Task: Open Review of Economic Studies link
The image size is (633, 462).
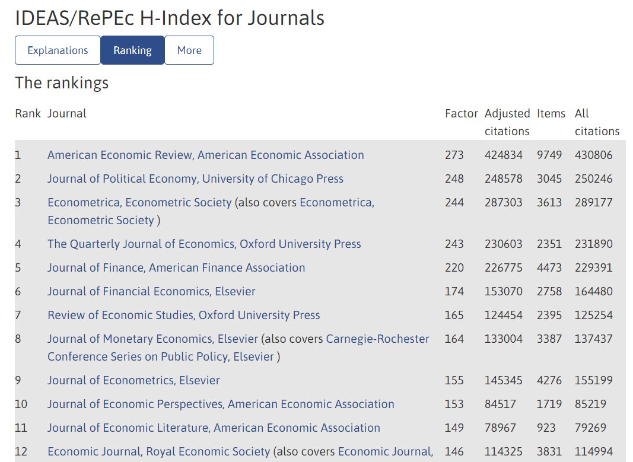Action: [x=184, y=315]
